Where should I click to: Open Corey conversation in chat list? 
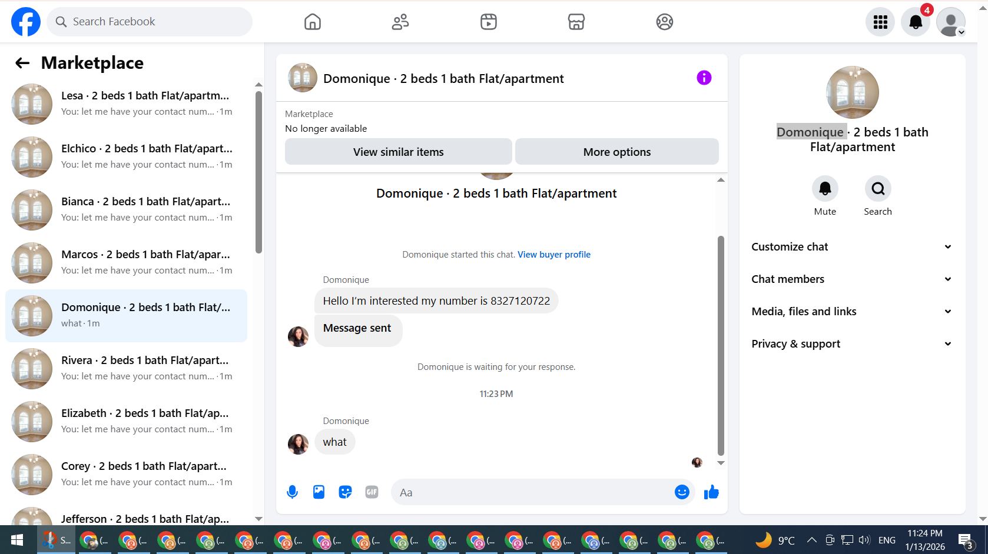127,475
